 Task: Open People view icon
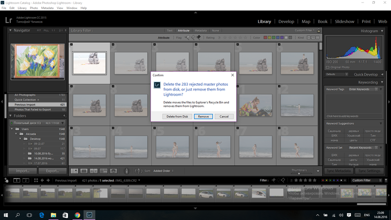[x=114, y=171]
